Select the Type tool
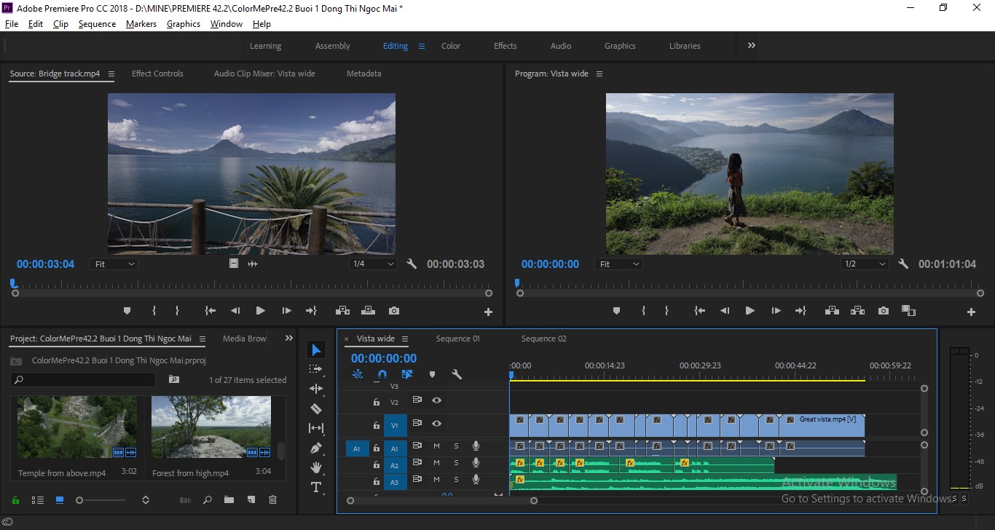 point(316,487)
